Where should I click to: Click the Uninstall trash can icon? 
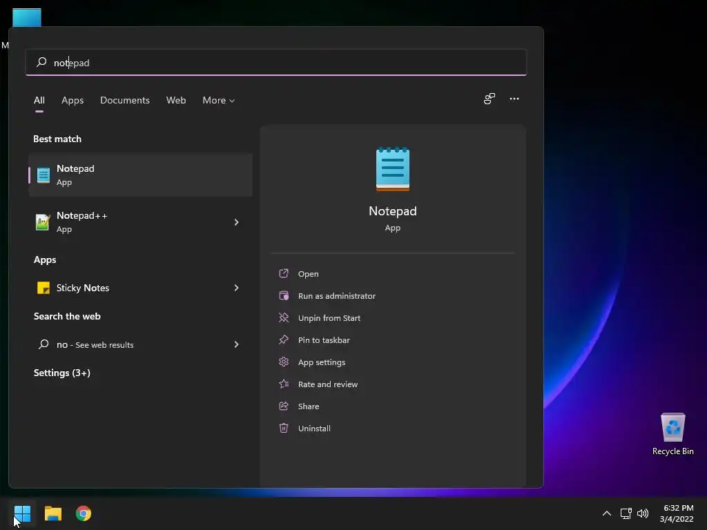[284, 428]
